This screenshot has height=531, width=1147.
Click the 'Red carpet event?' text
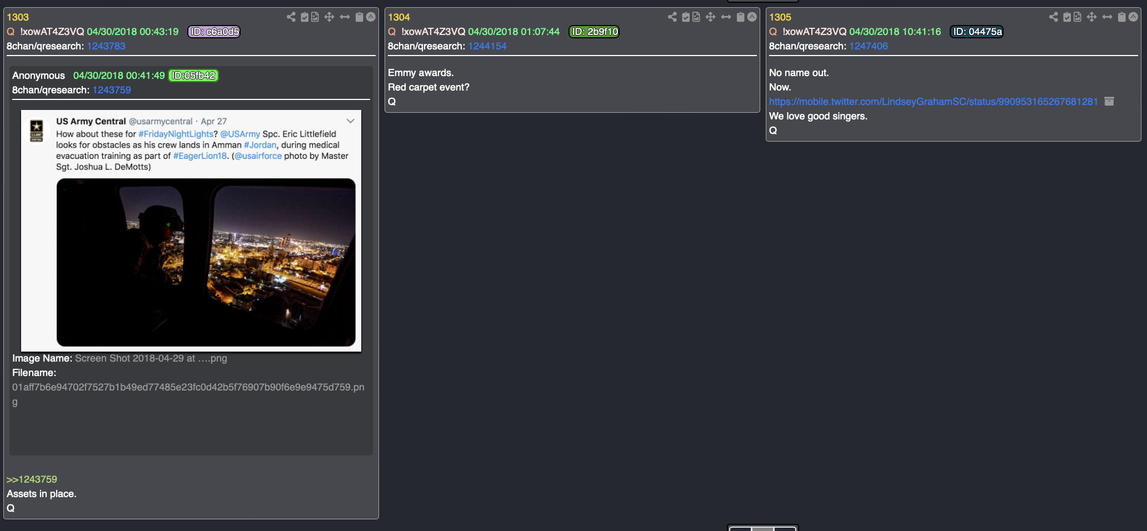(x=428, y=87)
